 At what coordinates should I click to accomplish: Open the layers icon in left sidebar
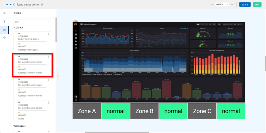[x=4, y=13]
